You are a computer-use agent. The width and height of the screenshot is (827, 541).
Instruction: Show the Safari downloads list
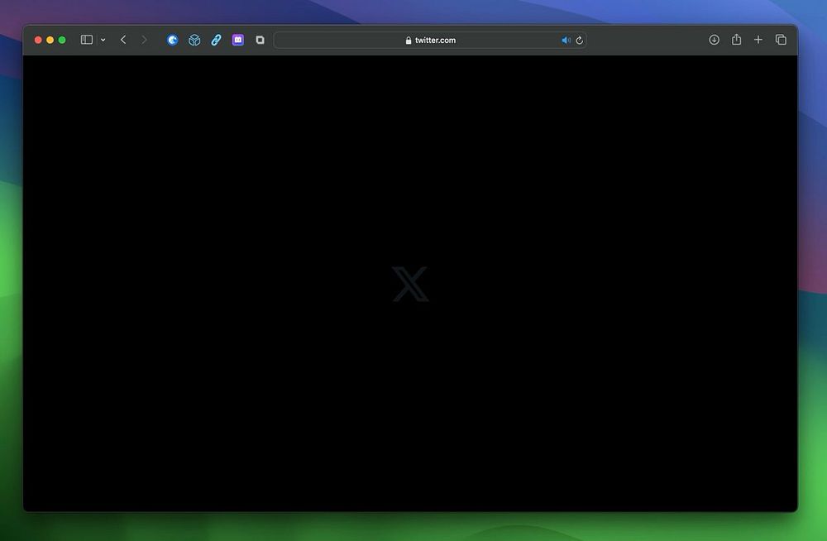(x=715, y=40)
